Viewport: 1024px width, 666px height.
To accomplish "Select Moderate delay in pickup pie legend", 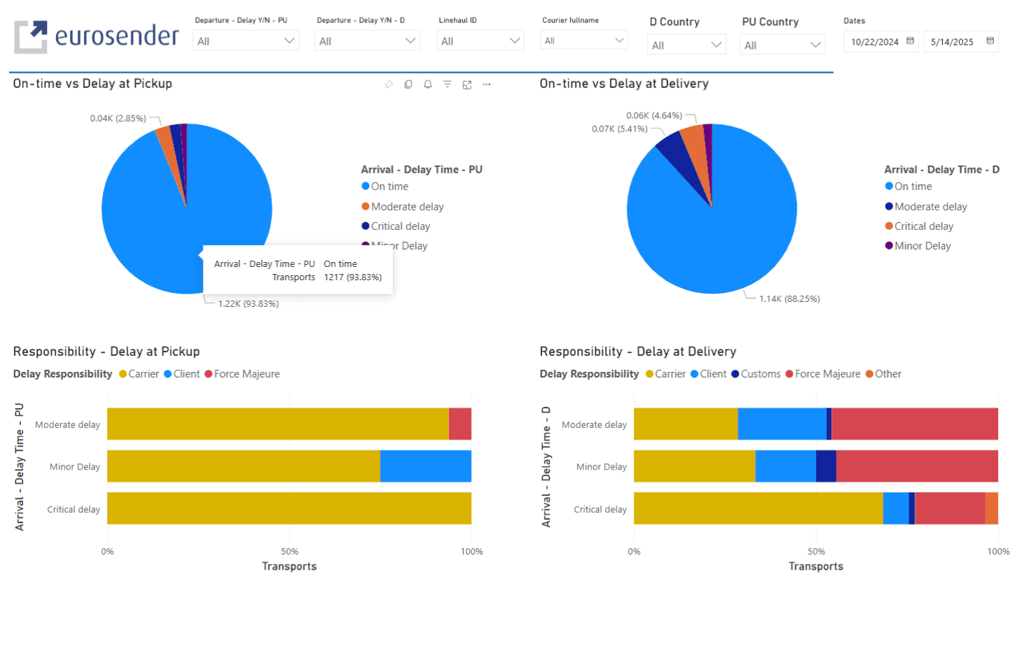I will point(402,207).
